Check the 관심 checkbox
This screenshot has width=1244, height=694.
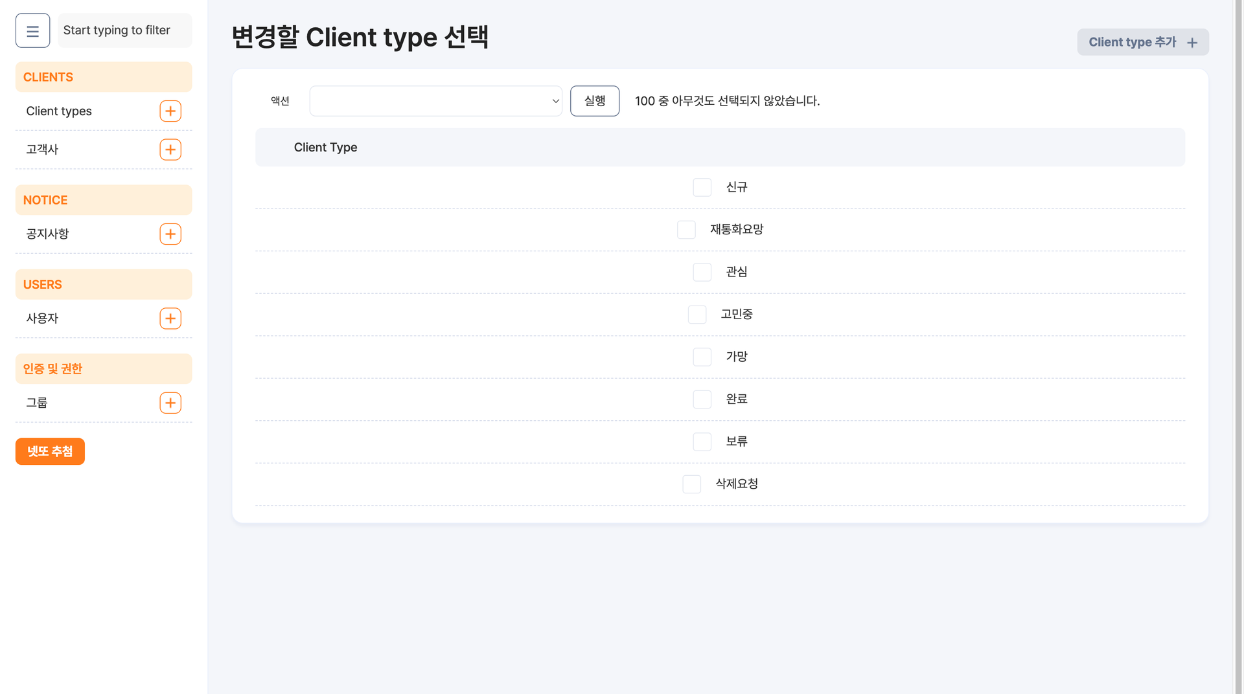(x=702, y=272)
